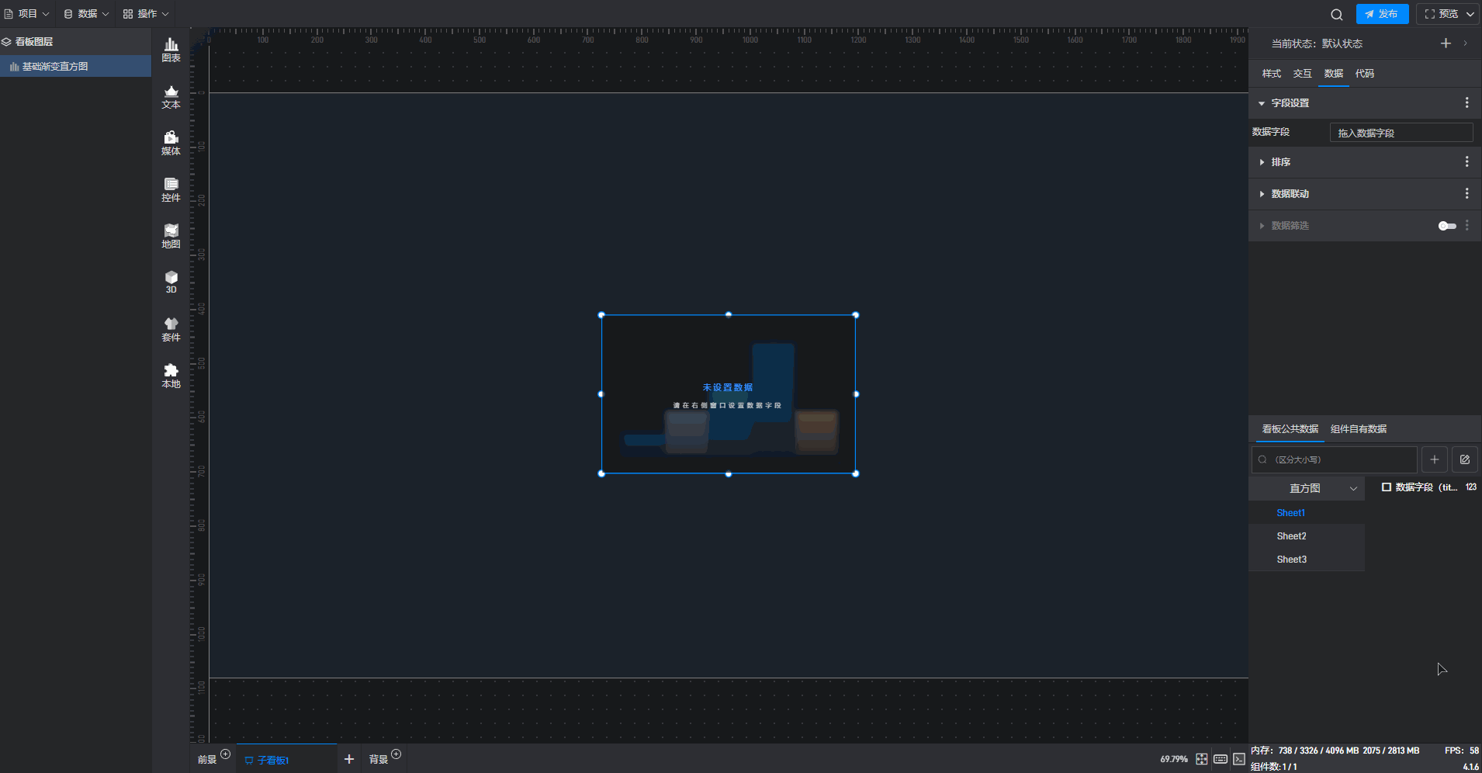Switch to the 样式 tab
The image size is (1482, 773).
pyautogui.click(x=1271, y=74)
